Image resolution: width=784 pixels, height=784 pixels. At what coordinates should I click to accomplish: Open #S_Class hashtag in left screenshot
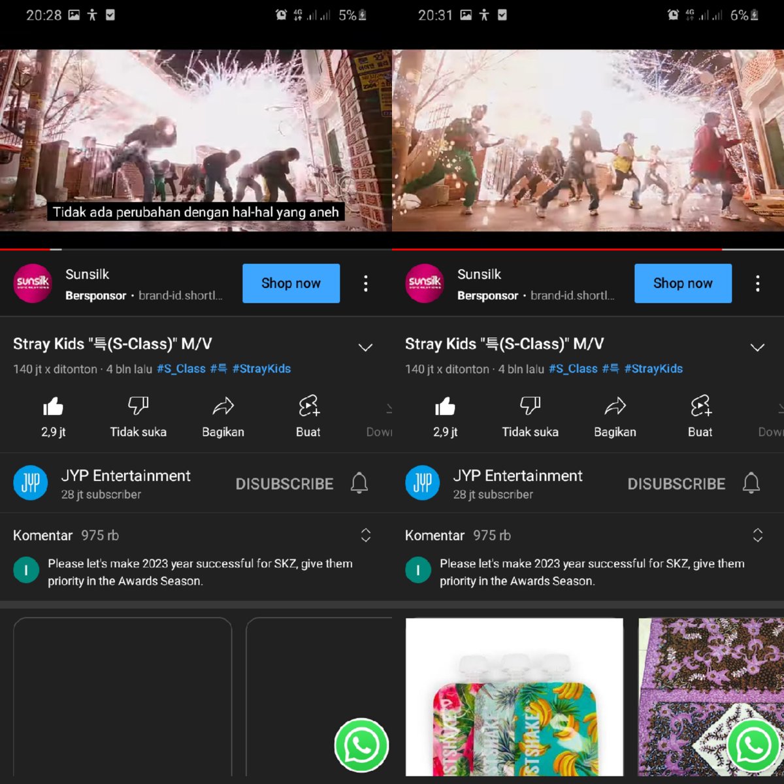181,369
